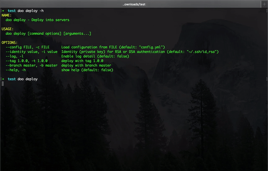
Task: Click the '--tag 1.0.0, -t 1.0.0' option
Action: pos(26,61)
